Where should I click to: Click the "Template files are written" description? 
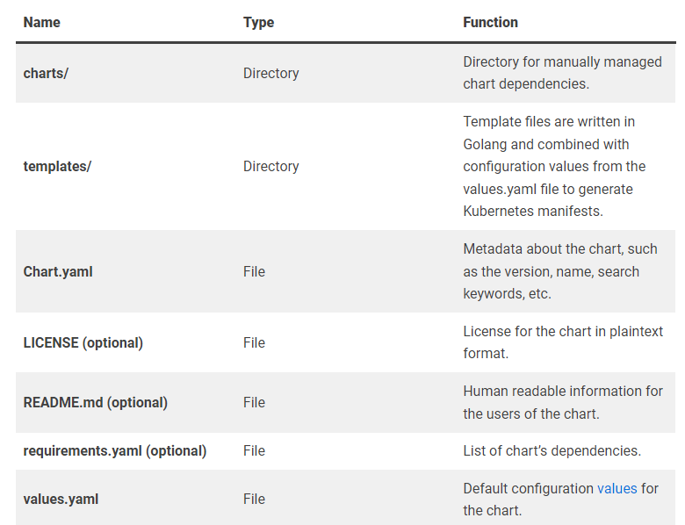549,121
